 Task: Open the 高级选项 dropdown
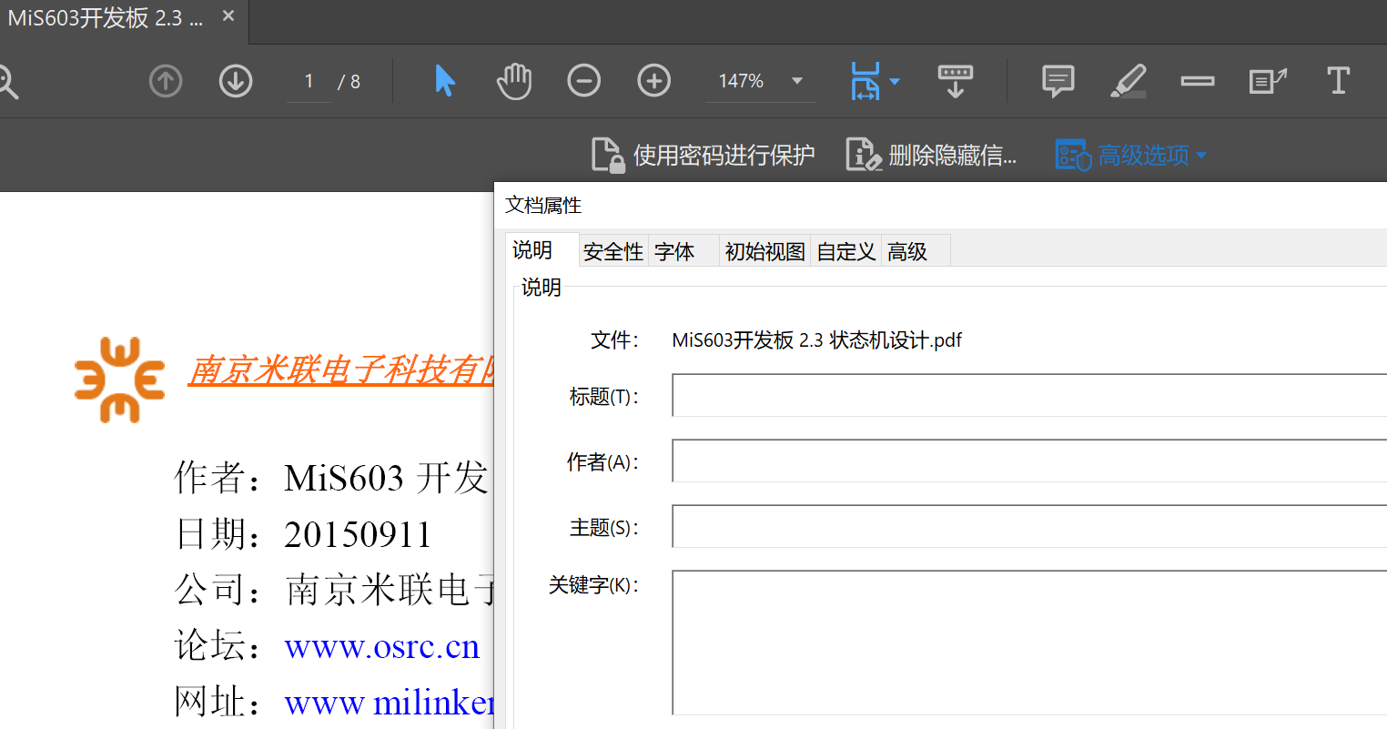[1131, 155]
